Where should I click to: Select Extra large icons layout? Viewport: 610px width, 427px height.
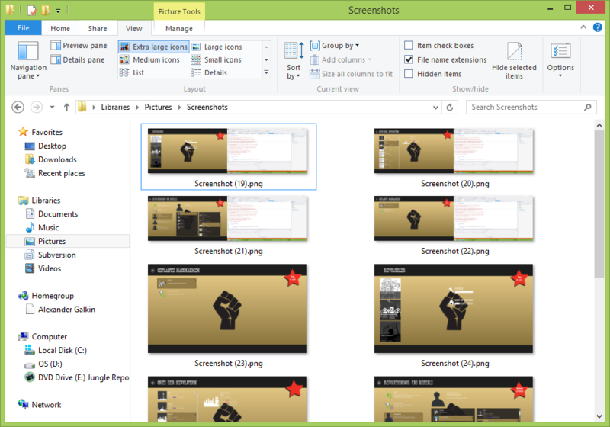(x=154, y=47)
